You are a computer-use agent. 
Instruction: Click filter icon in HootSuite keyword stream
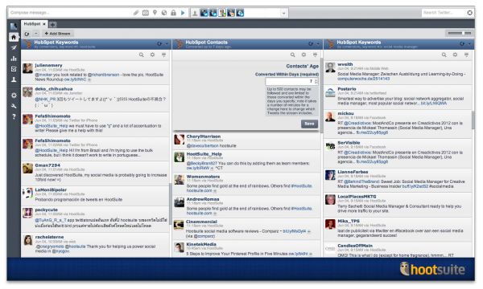tap(163, 55)
